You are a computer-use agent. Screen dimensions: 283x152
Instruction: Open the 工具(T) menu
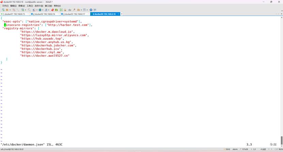click(30, 6)
